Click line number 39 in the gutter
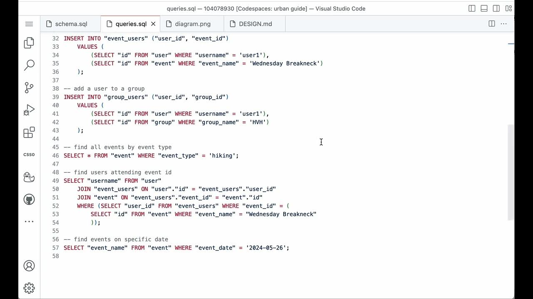The image size is (533, 299). 55,97
